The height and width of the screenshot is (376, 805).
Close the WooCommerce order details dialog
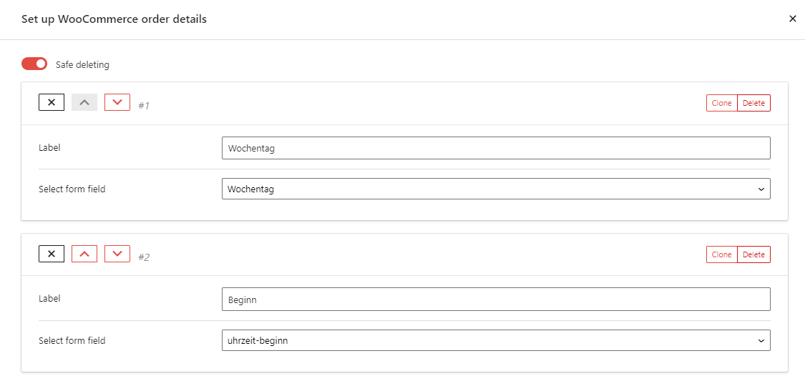click(x=792, y=19)
